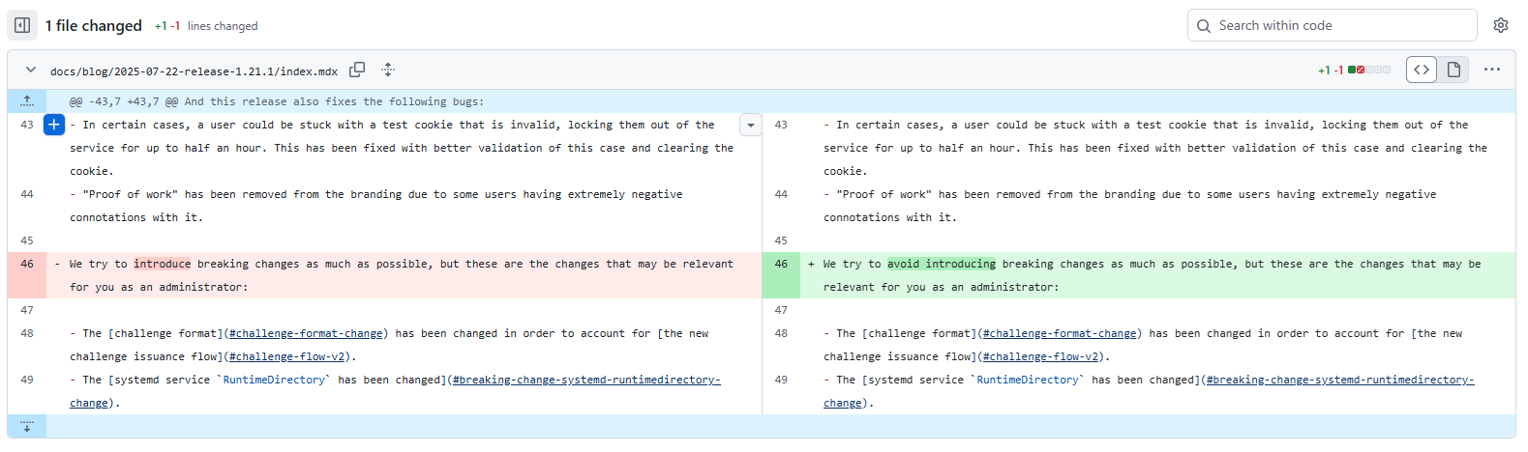Open the three-dot file options menu
Image resolution: width=1528 pixels, height=452 pixels.
click(1491, 70)
